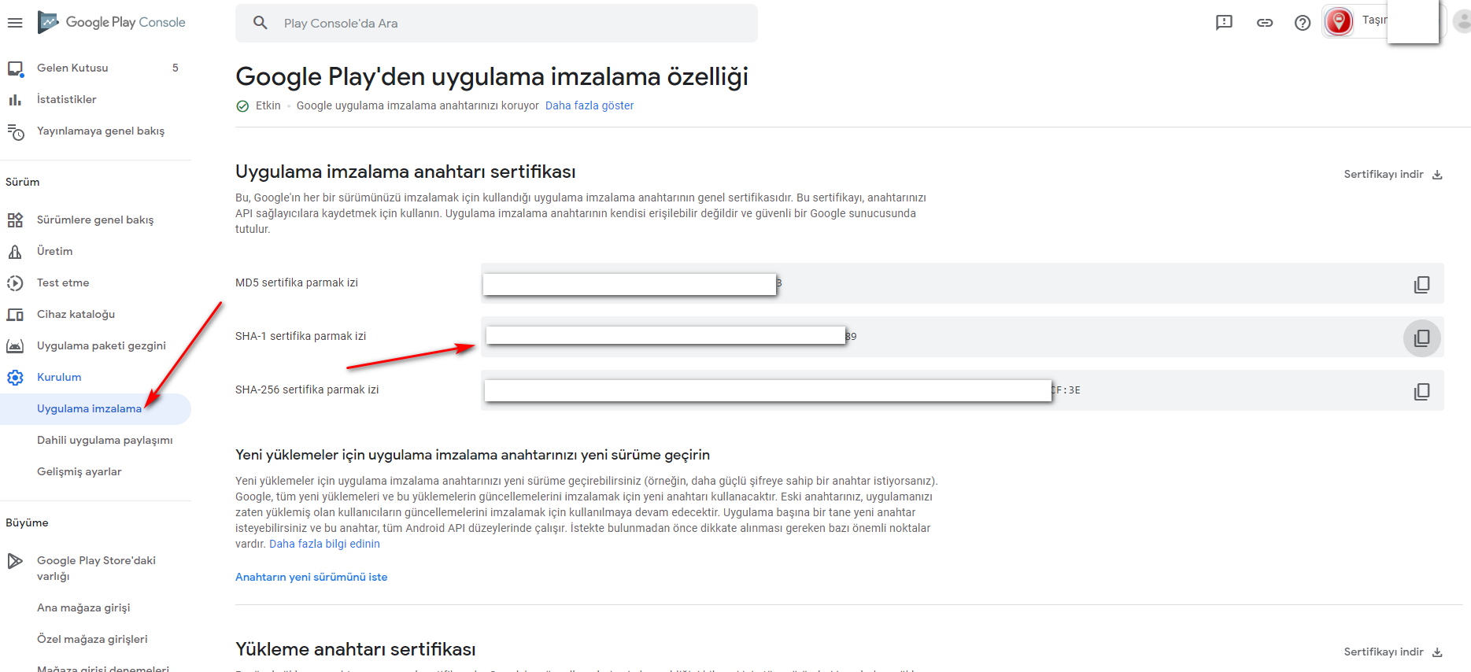Click the MD5 sertifika parmak izi label

[x=297, y=282]
